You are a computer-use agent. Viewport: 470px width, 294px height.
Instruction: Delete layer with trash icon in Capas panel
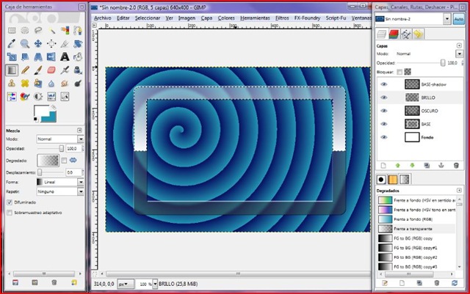pyautogui.click(x=456, y=165)
